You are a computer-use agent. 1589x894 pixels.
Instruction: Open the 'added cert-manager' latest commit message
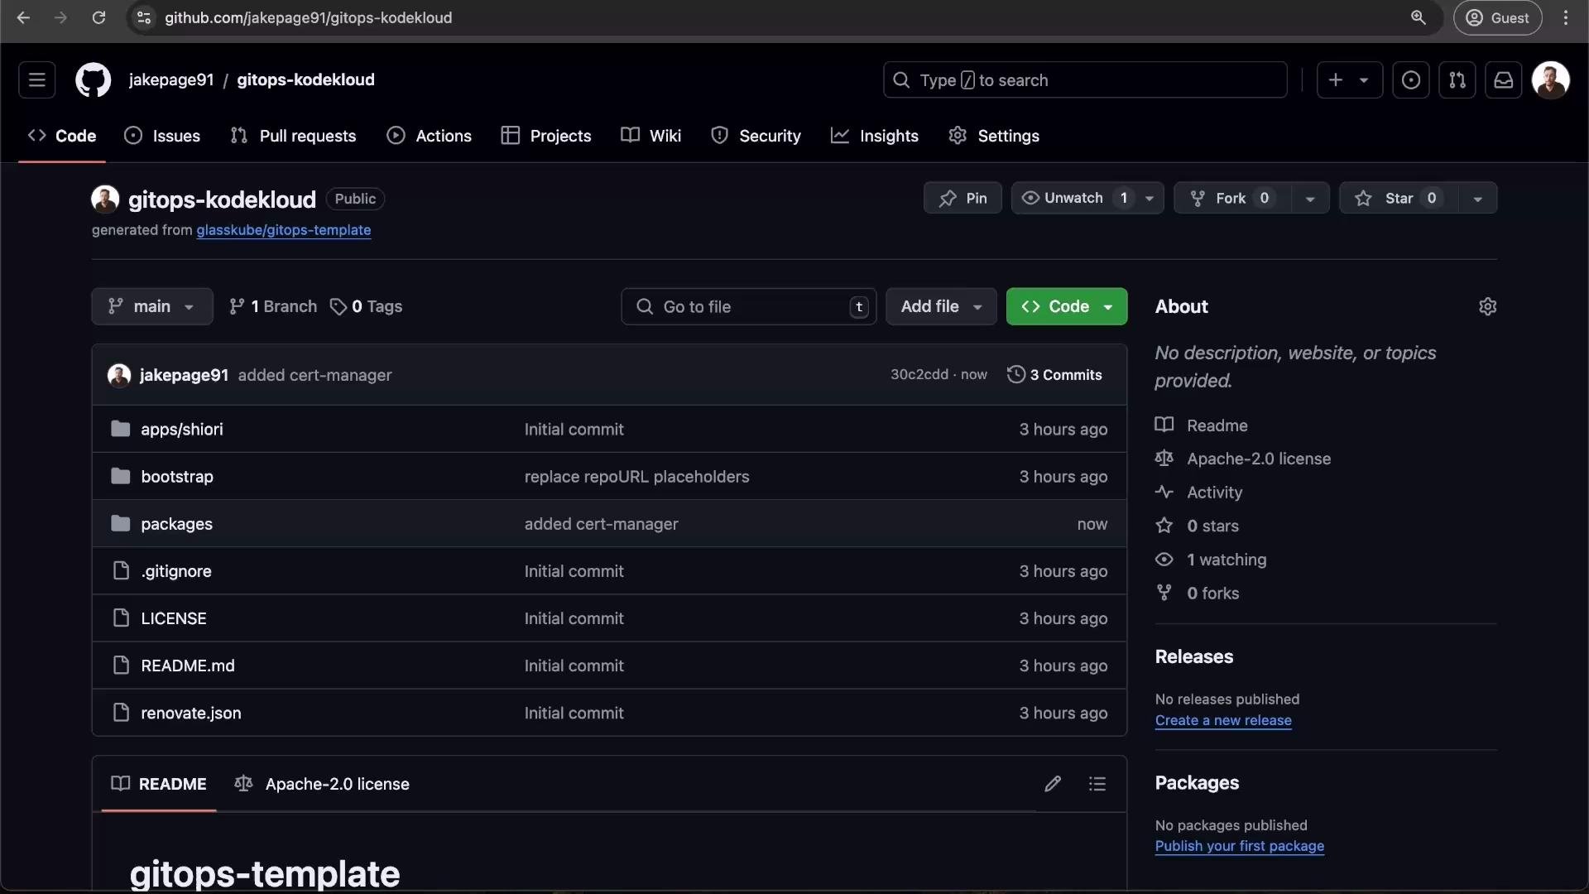pos(315,375)
